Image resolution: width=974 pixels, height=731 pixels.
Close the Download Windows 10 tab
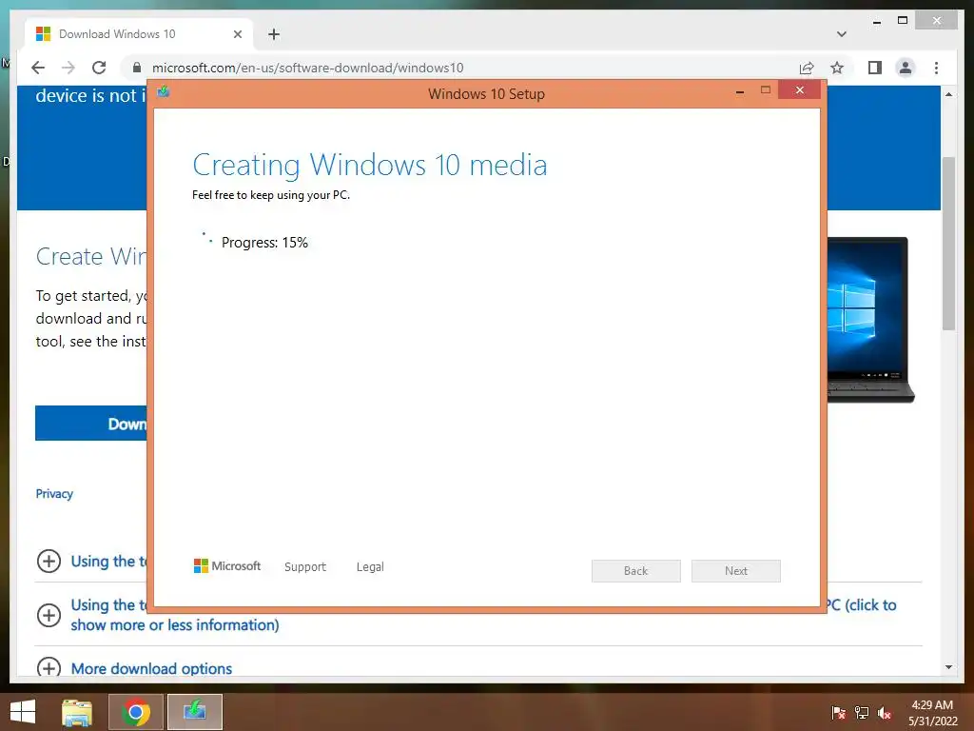point(237,34)
